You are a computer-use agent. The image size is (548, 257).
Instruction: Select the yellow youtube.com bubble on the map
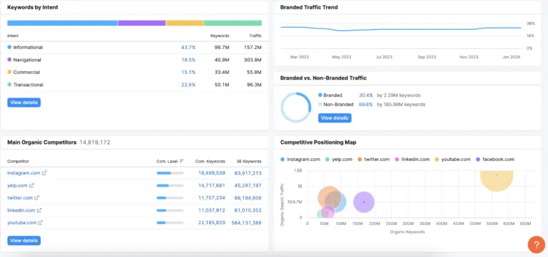(x=497, y=181)
